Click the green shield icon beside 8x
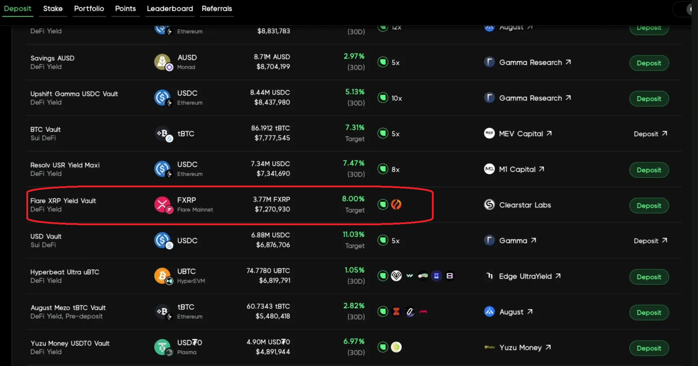 click(x=383, y=169)
